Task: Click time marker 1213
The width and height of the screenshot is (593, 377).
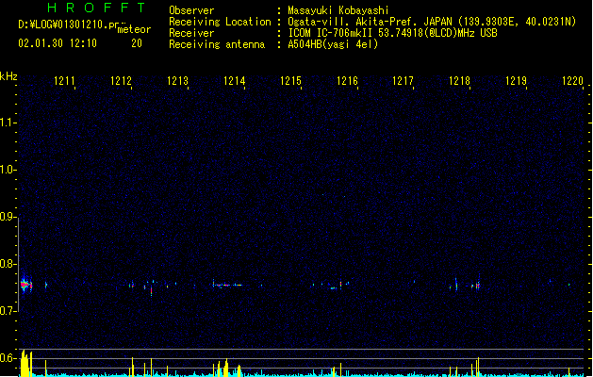Action: coord(177,81)
